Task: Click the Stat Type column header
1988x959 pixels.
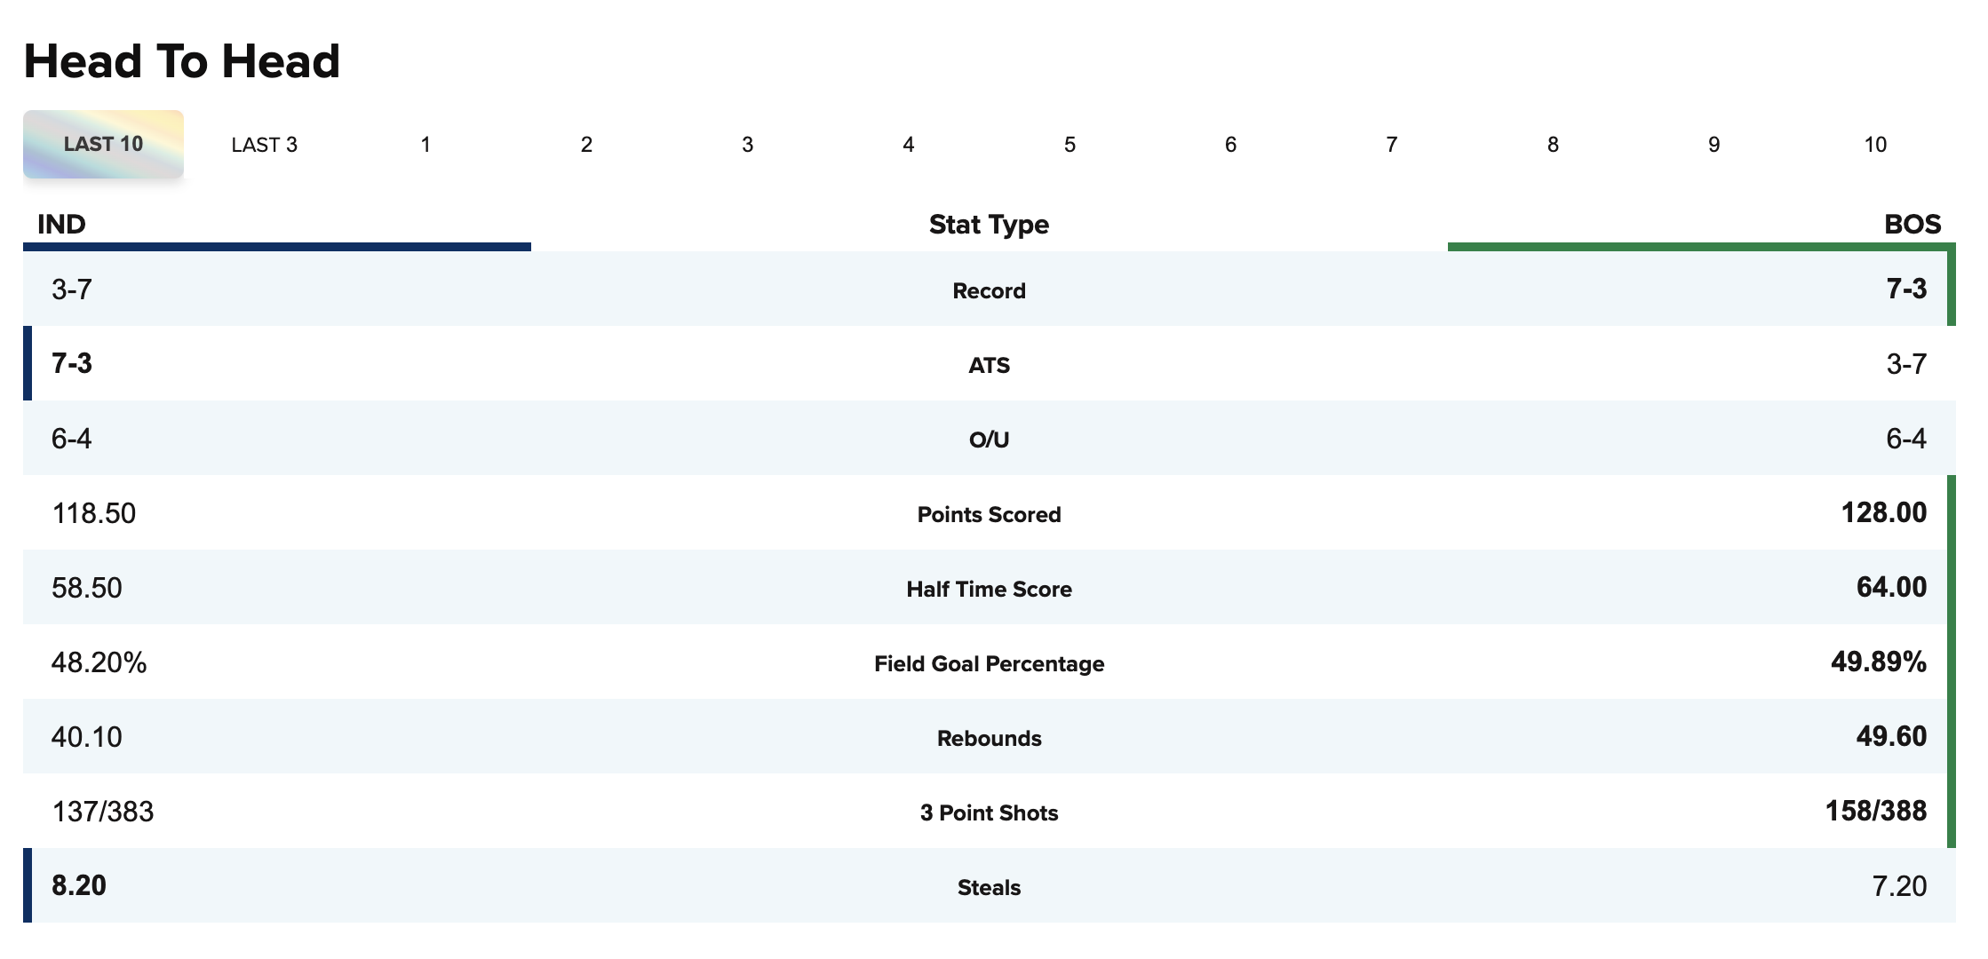Action: pos(989,225)
